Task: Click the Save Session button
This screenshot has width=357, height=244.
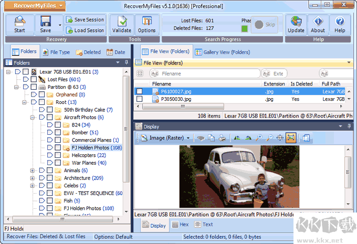Action: coord(85,19)
